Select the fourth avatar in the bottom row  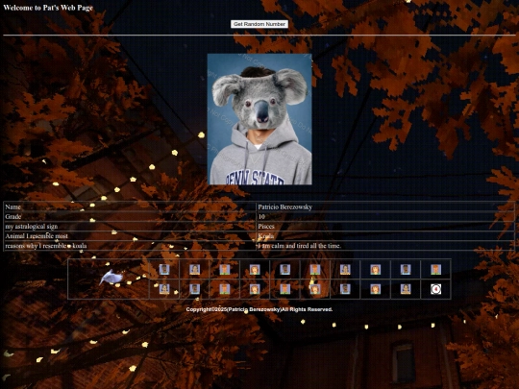[x=255, y=289]
